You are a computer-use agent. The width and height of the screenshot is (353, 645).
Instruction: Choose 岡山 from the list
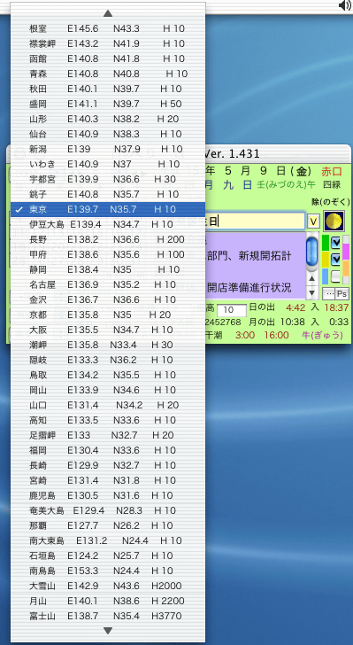click(108, 390)
